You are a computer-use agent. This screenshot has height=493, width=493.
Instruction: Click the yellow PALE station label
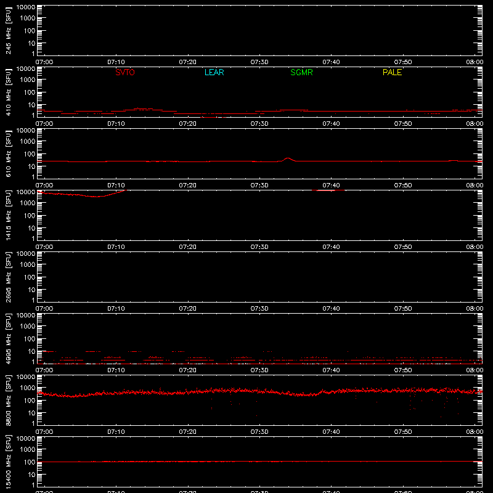coord(392,72)
